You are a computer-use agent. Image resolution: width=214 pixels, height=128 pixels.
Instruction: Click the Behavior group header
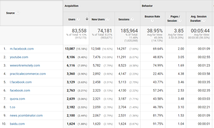pyautogui.click(x=147, y=6)
